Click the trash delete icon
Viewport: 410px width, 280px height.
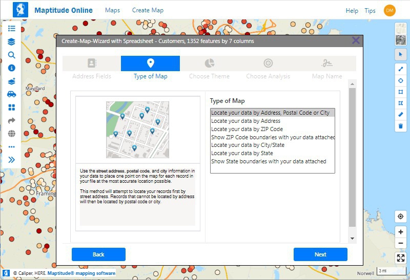[x=401, y=126]
